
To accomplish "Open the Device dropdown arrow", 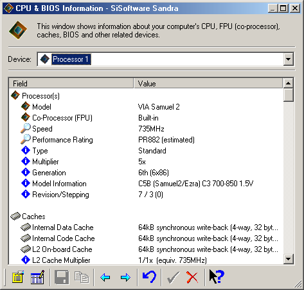I will point(289,59).
